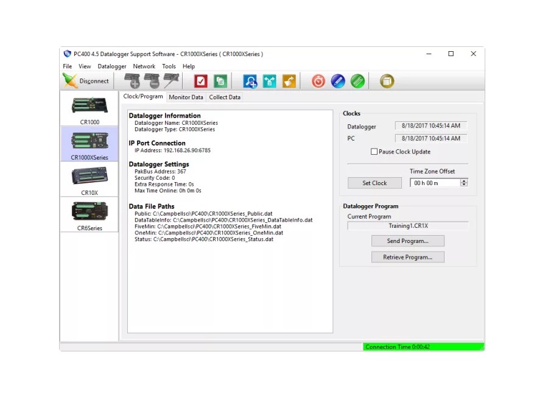Switch to the Collect Data tab
Image resolution: width=548 pixels, height=402 pixels.
(225, 97)
